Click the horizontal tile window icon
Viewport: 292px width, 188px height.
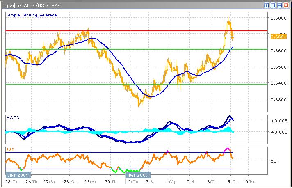(x=273, y=5)
